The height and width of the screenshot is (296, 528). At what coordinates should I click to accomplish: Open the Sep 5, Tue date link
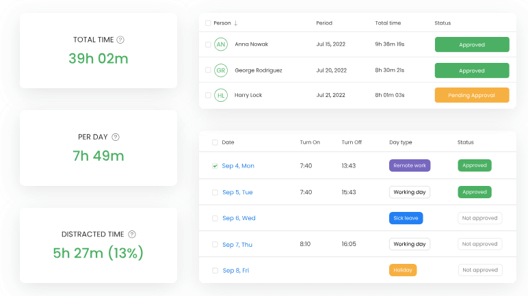click(x=237, y=192)
